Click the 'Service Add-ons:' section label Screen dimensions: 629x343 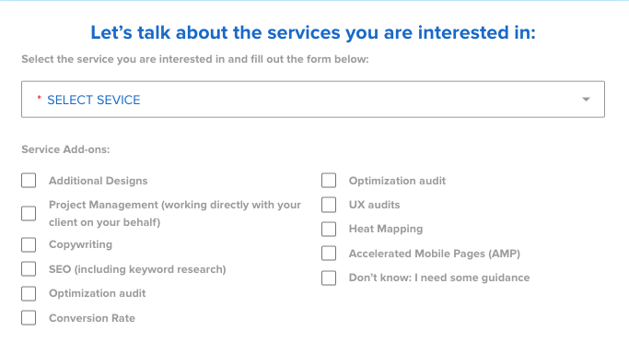pos(65,149)
